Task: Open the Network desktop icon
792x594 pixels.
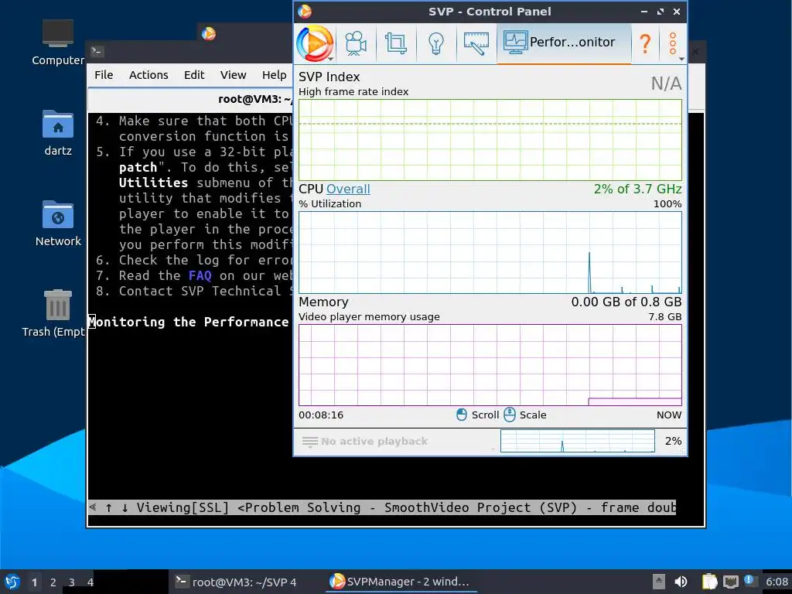Action: coord(58,224)
